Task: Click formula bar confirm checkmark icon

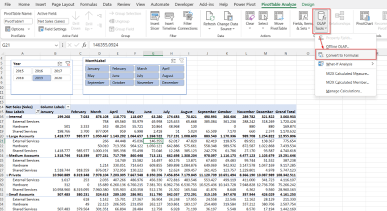Action: point(77,45)
